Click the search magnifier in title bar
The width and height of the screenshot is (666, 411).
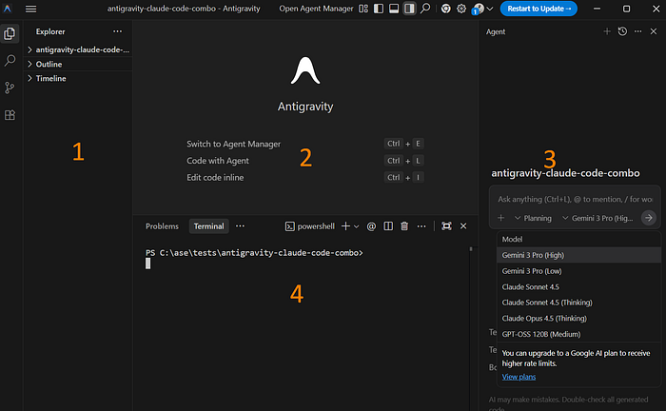[x=425, y=9]
